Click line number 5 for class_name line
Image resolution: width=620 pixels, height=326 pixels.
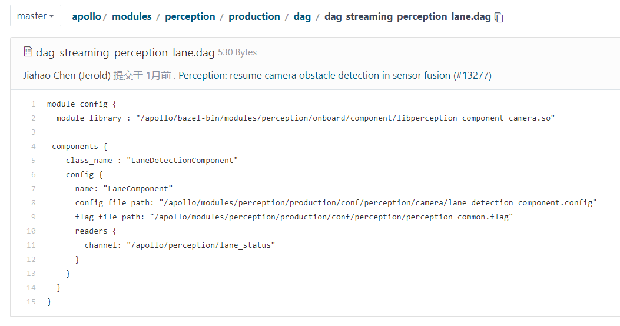34,161
